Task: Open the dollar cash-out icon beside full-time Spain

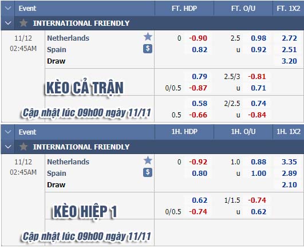Action: point(148,49)
